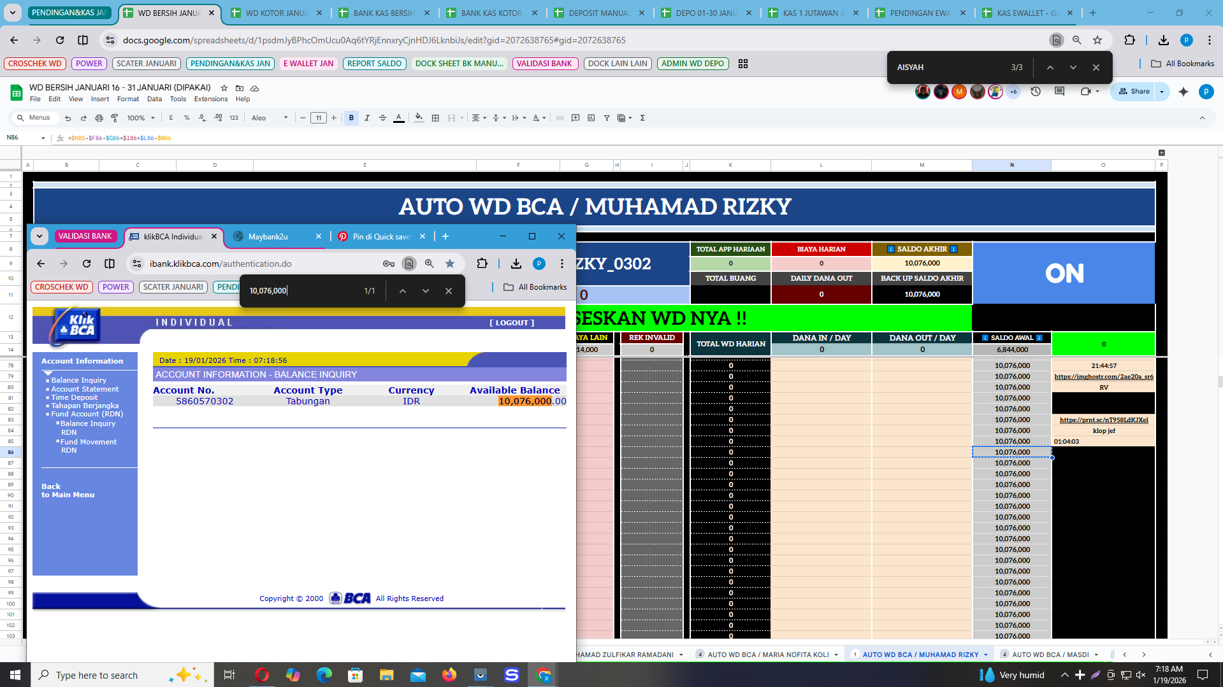Go Back to Main Menu in KlikBCA
The height and width of the screenshot is (687, 1223).
[68, 490]
